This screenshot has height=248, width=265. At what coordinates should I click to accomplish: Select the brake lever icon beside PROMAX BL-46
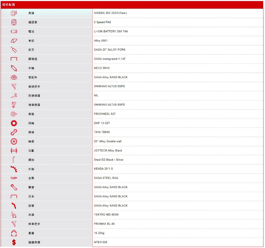pos(14,224)
